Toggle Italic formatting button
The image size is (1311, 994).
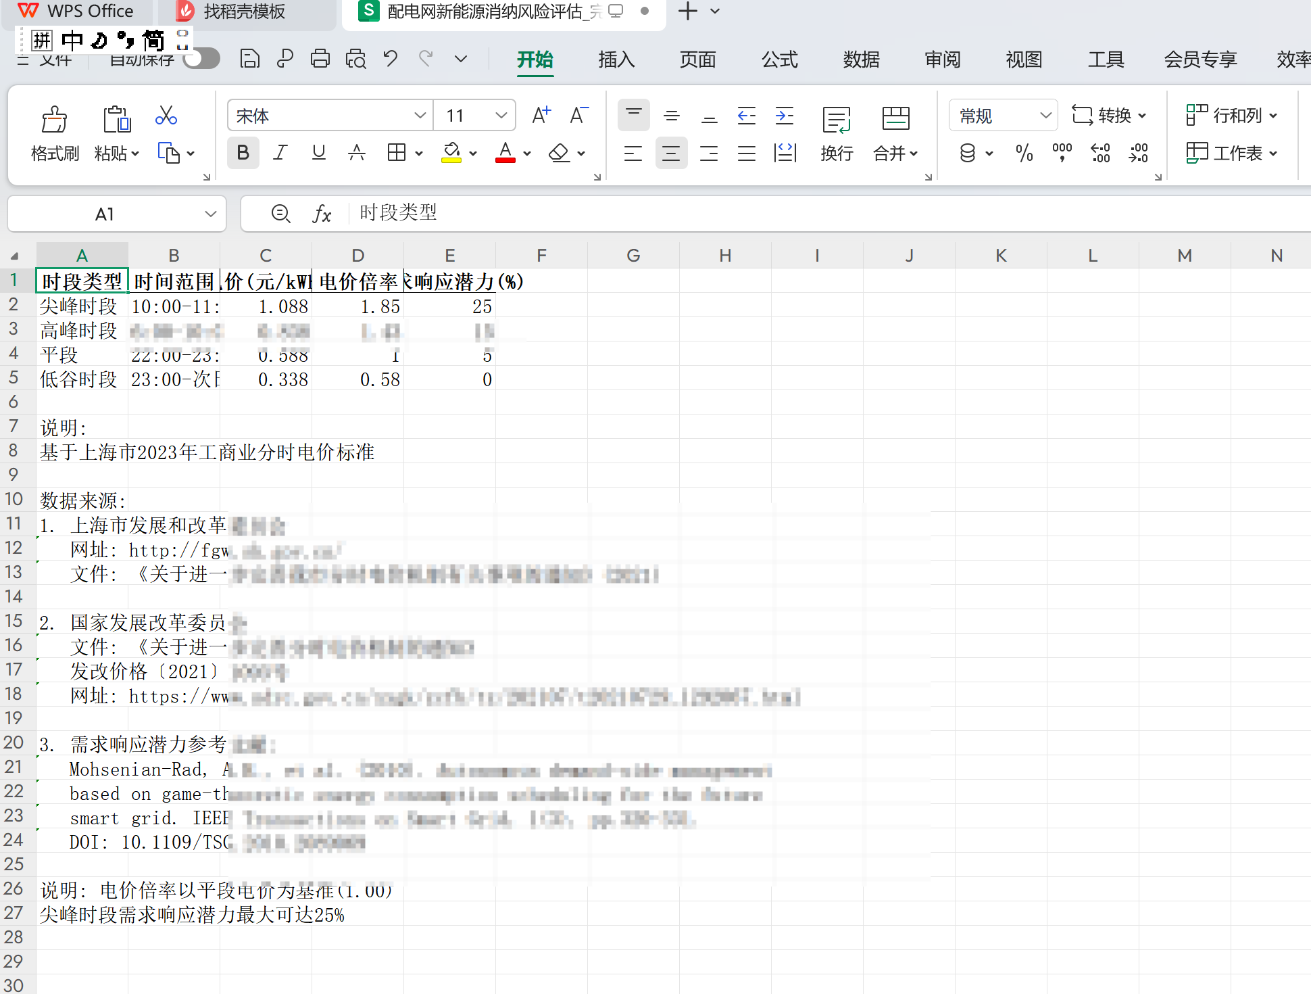(x=280, y=153)
